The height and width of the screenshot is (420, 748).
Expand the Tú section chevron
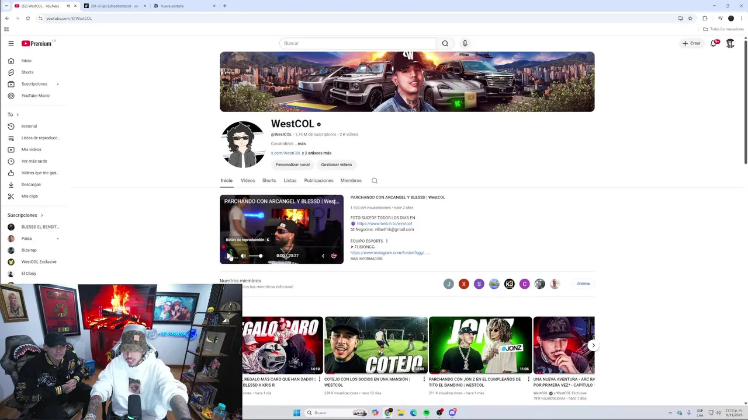[18, 114]
